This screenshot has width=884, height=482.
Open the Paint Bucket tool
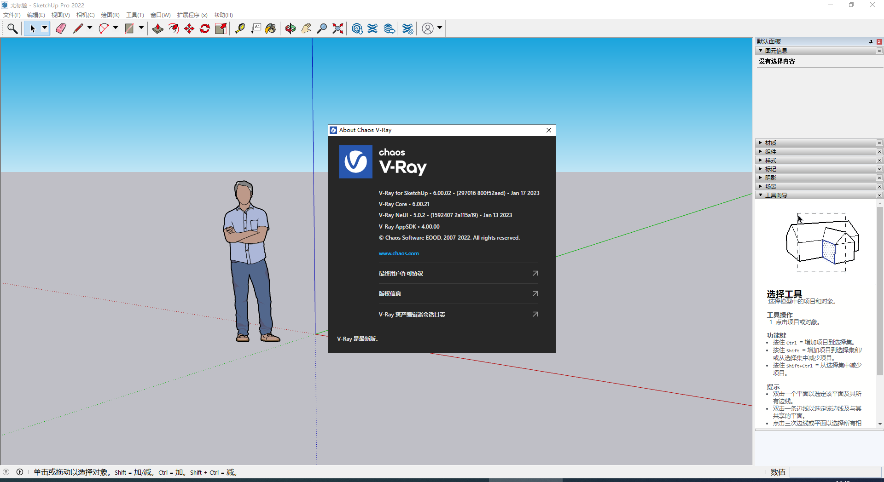[271, 28]
